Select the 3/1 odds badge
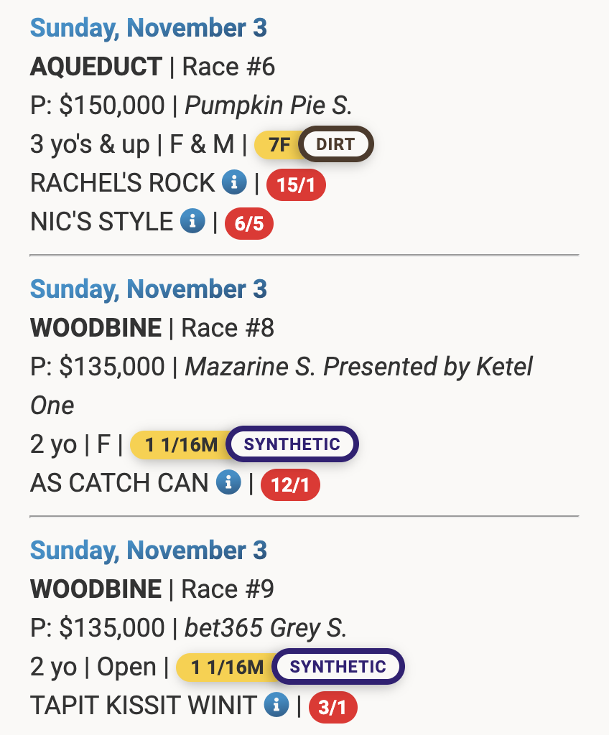 click(333, 708)
